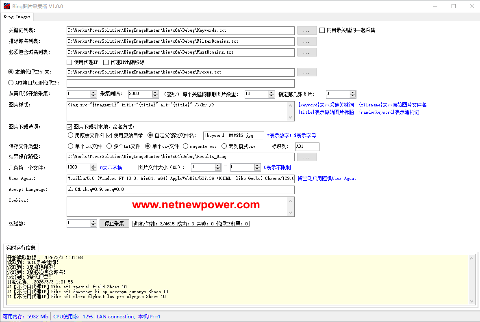Click browse button for excluded domains list

(307, 41)
